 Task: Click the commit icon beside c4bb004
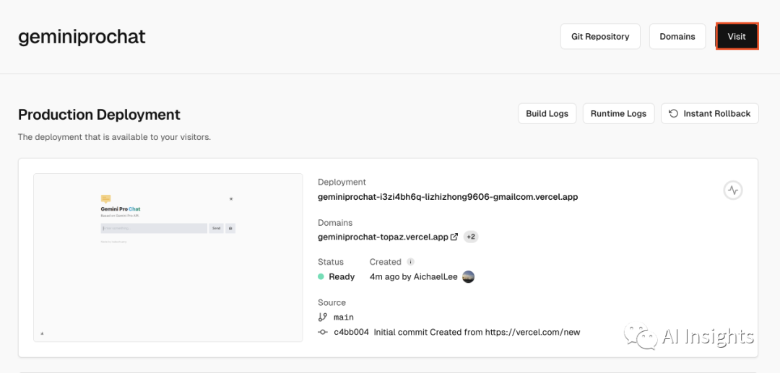coord(323,333)
